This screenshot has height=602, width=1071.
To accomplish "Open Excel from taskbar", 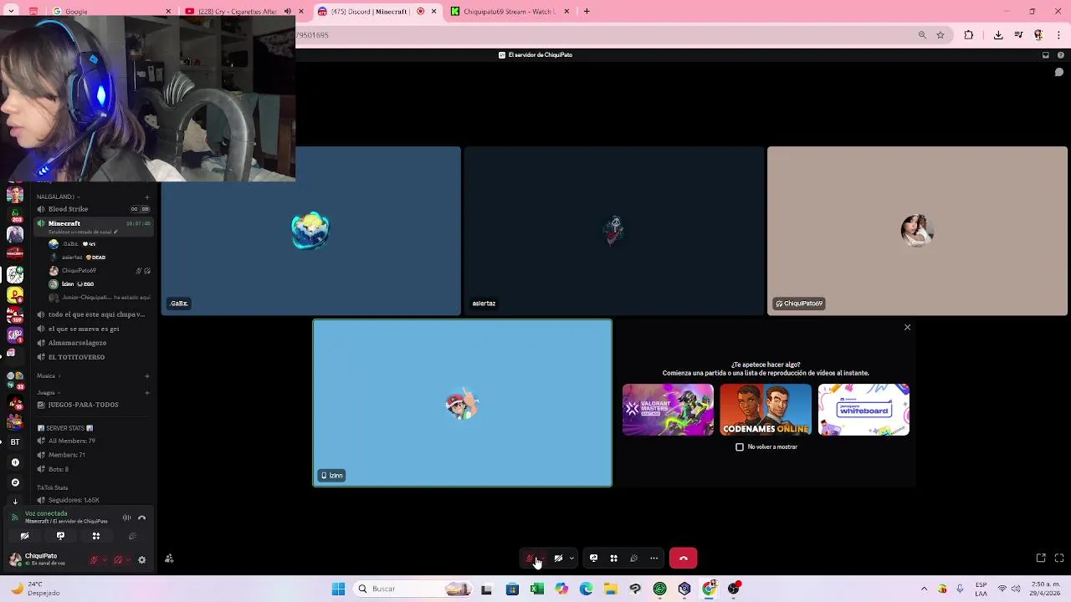I will click(x=537, y=589).
